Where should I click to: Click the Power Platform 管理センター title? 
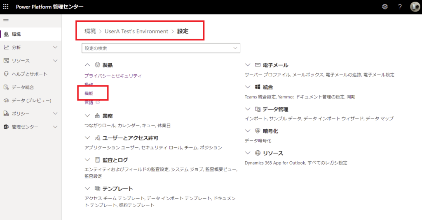[49, 7]
